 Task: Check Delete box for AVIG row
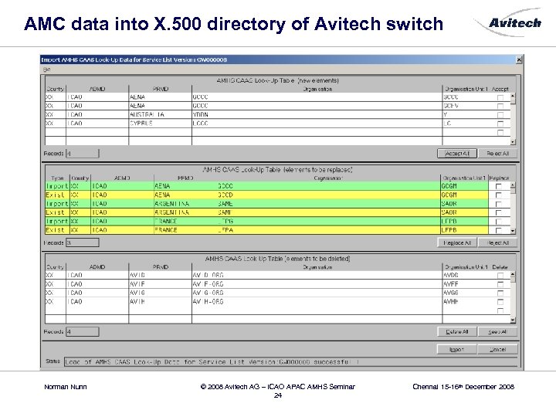tap(500, 293)
